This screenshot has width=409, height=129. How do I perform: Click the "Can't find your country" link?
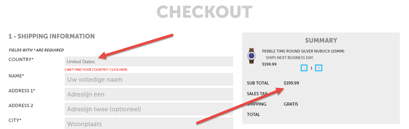pyautogui.click(x=96, y=70)
